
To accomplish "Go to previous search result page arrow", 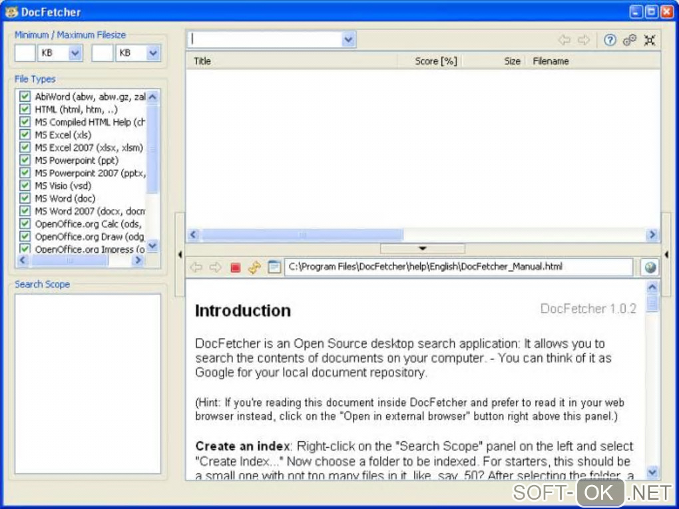I will (x=565, y=40).
